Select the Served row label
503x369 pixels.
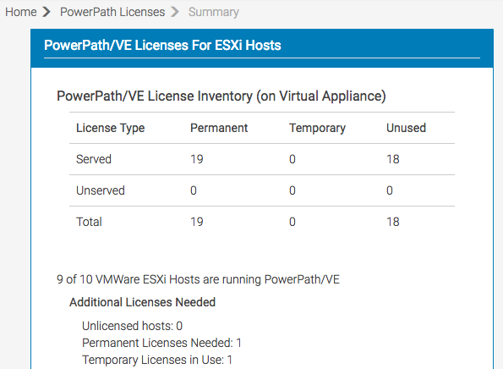click(x=94, y=159)
